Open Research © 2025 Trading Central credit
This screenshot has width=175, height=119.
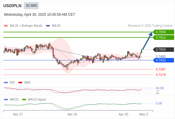150,26
